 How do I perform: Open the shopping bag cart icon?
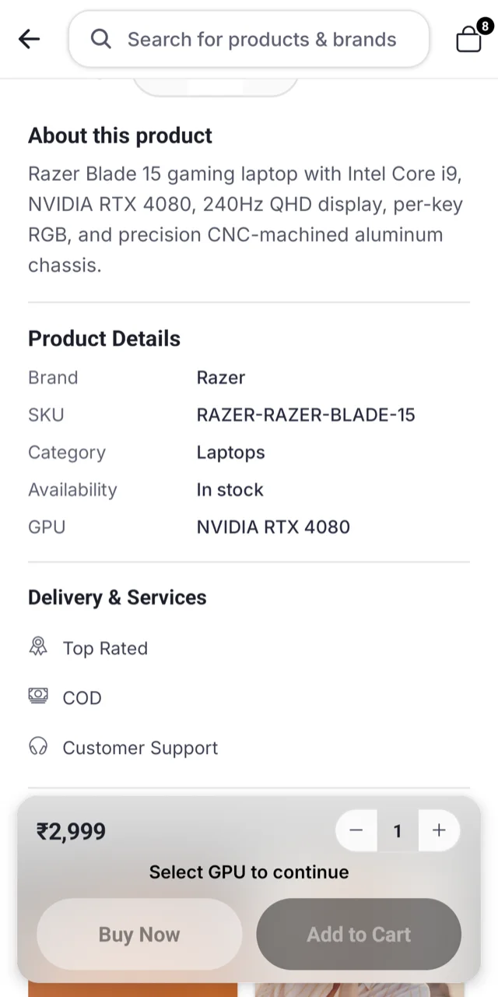point(469,38)
